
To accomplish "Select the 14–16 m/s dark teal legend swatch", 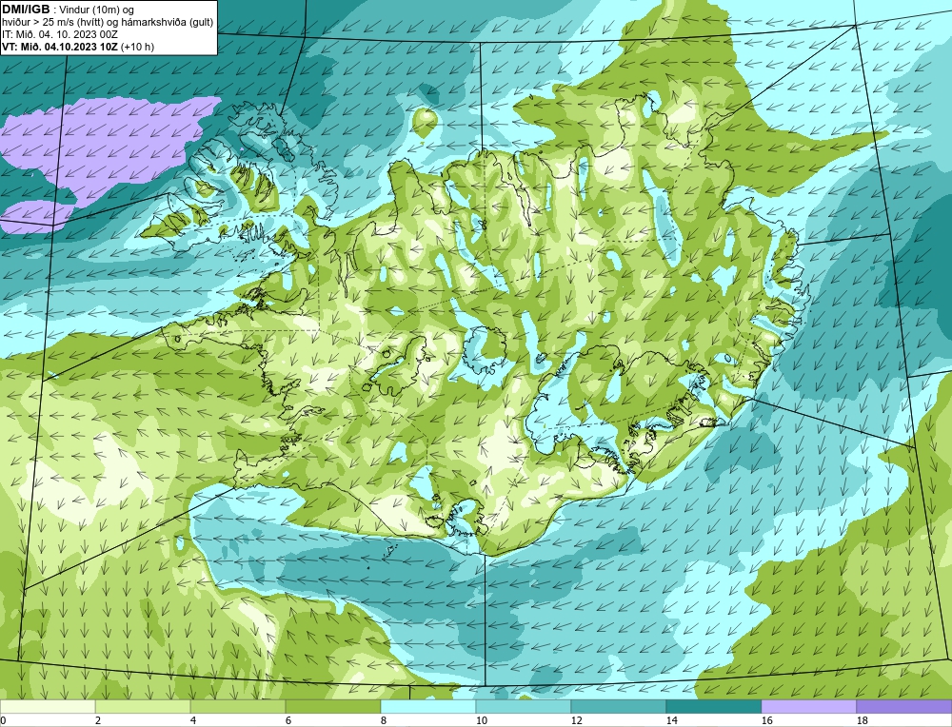I will click(x=714, y=706).
